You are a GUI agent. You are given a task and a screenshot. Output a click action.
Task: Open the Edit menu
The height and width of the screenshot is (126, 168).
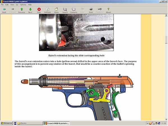point(7,4)
